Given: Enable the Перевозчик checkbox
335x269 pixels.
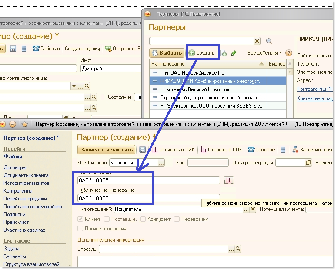Looking at the screenshot, I should [178, 219].
